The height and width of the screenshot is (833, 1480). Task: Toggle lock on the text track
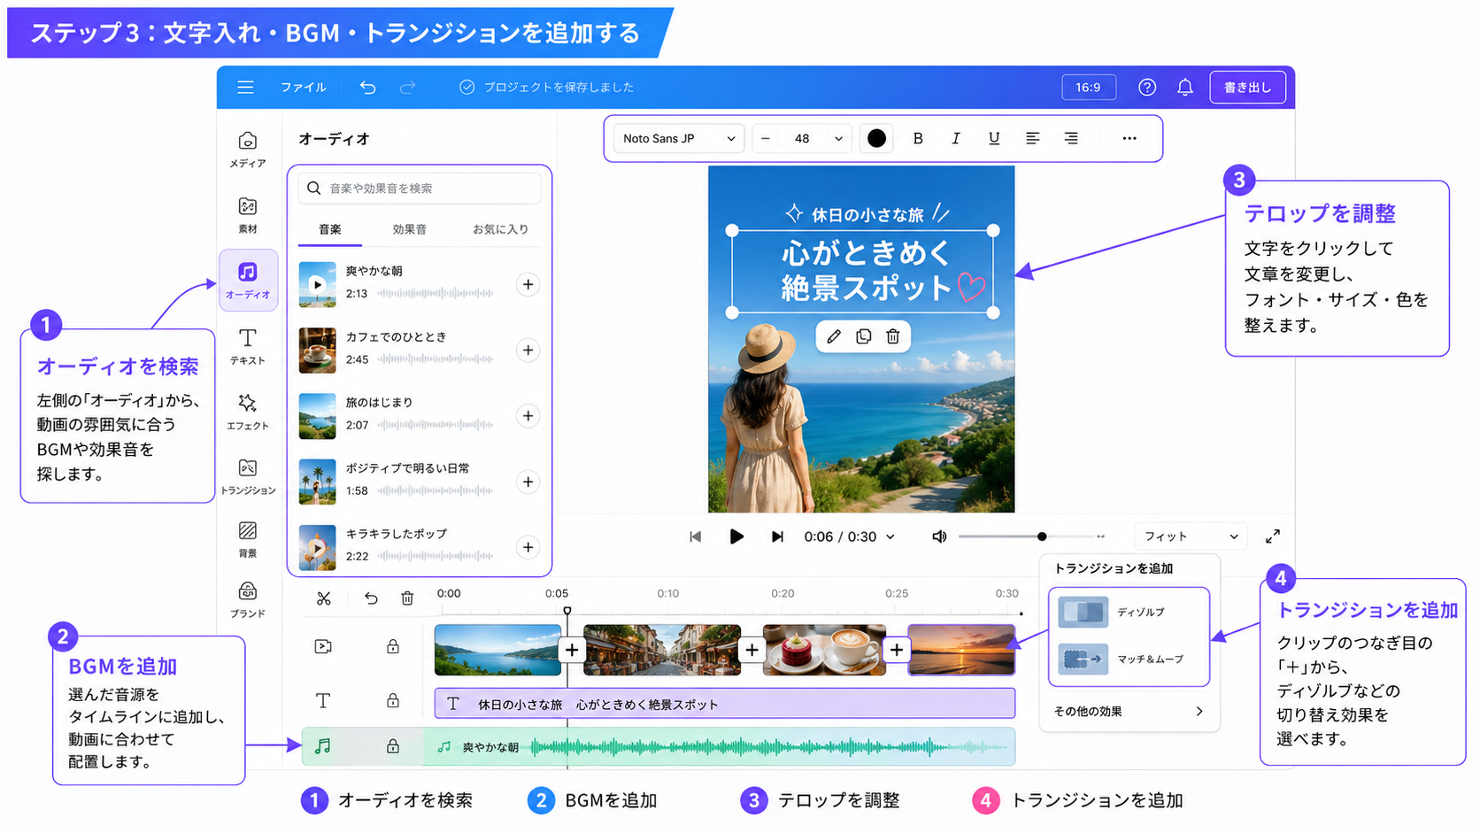tap(393, 700)
